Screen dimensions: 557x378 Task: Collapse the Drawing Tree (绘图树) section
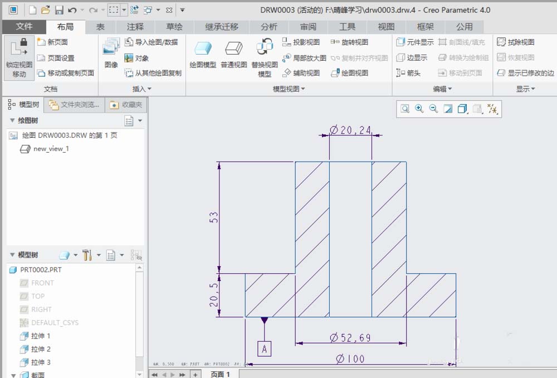pos(12,120)
